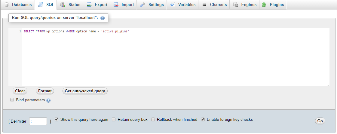Viewport: 337px width, 134px height.
Task: Run the query with Go button
Action: [320, 121]
